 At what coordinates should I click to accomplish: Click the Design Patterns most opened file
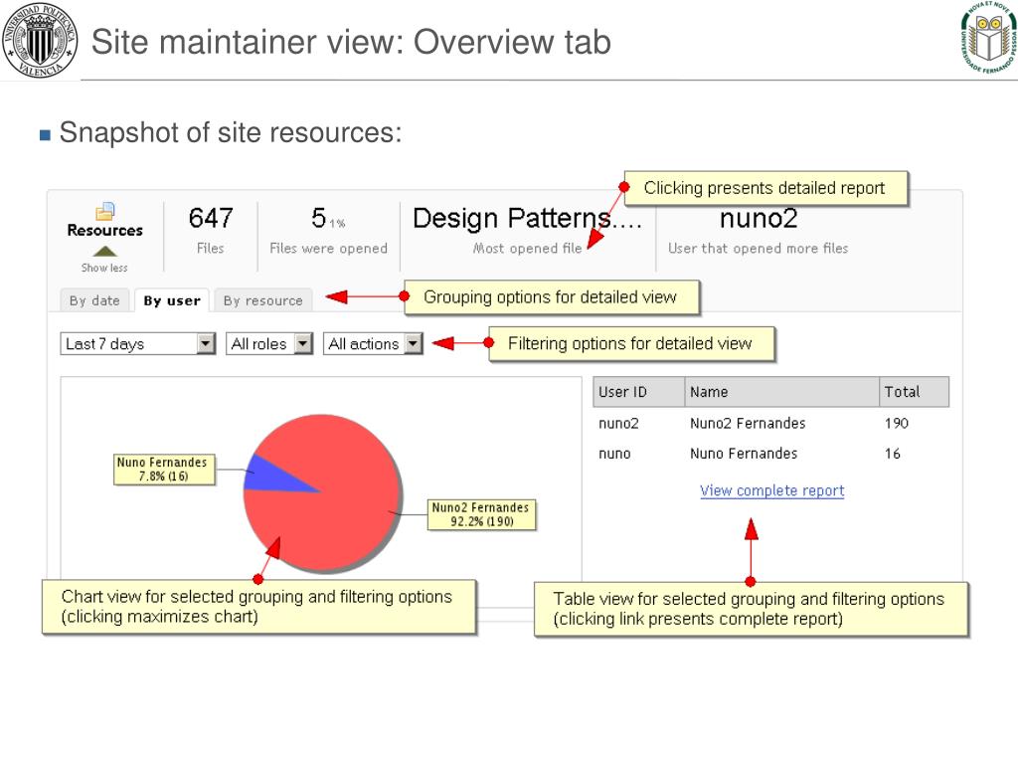click(527, 219)
